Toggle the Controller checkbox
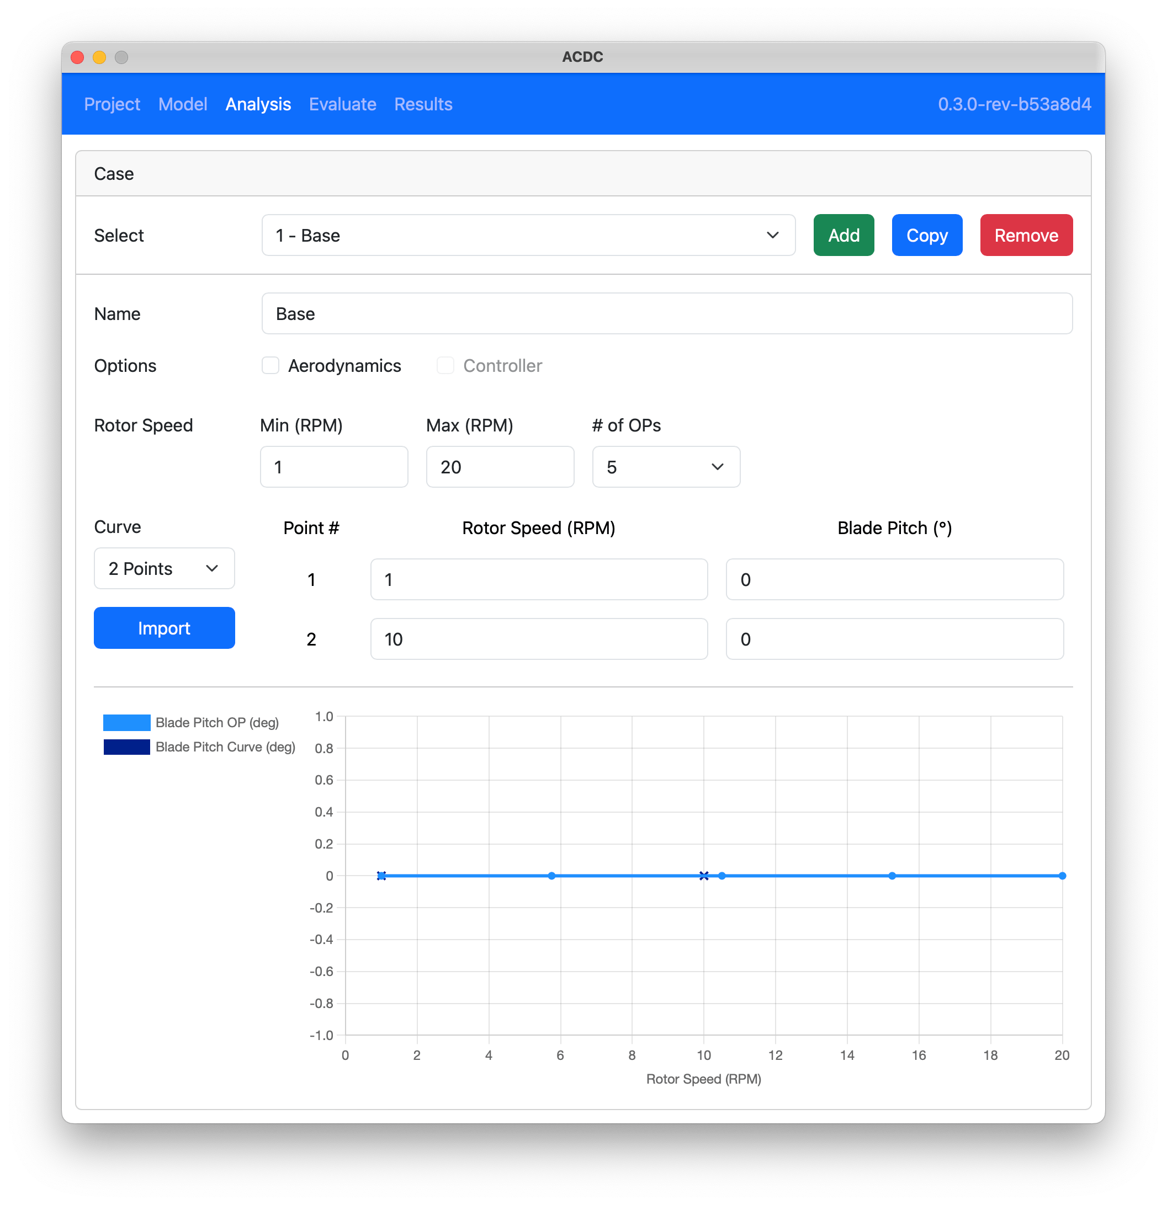The height and width of the screenshot is (1205, 1167). [445, 365]
